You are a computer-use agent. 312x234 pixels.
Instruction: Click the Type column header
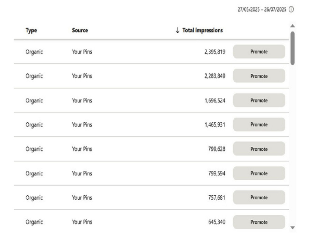(x=31, y=31)
